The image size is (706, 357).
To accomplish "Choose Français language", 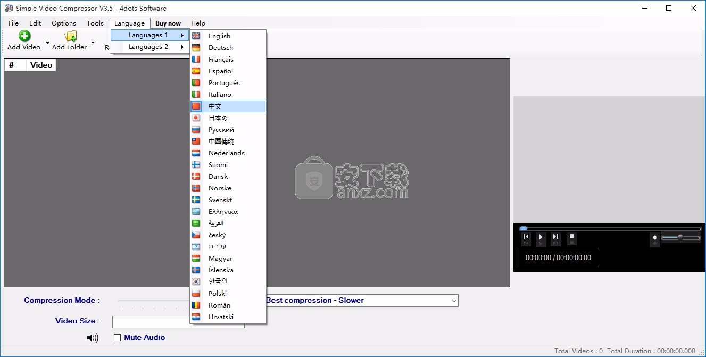I will pos(228,59).
